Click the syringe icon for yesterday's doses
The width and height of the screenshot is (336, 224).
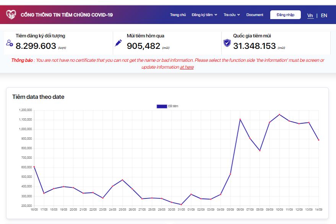(x=118, y=43)
